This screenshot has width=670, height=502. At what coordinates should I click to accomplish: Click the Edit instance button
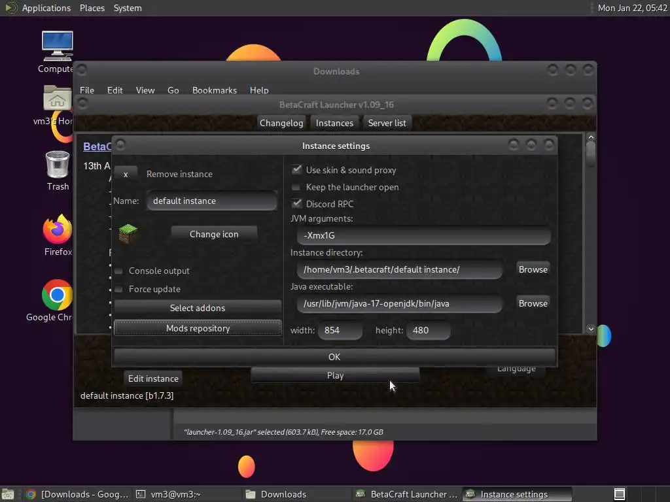coord(153,378)
